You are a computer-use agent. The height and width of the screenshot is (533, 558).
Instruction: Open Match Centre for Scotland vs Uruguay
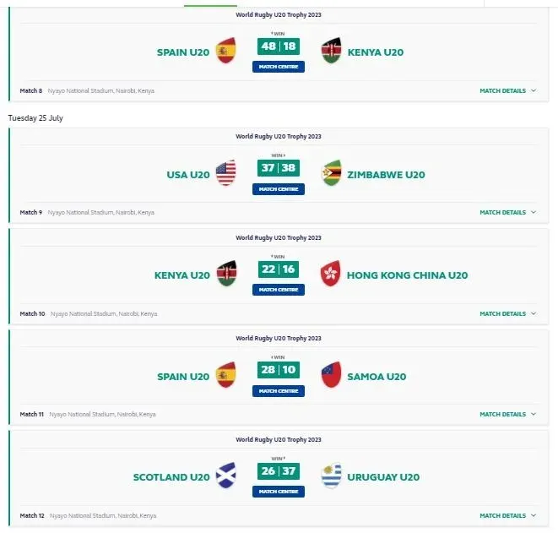(x=278, y=492)
